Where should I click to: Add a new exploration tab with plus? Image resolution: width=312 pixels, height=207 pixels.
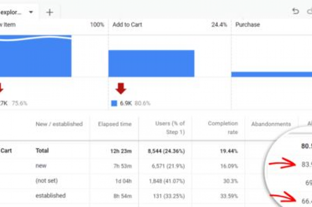pos(50,12)
